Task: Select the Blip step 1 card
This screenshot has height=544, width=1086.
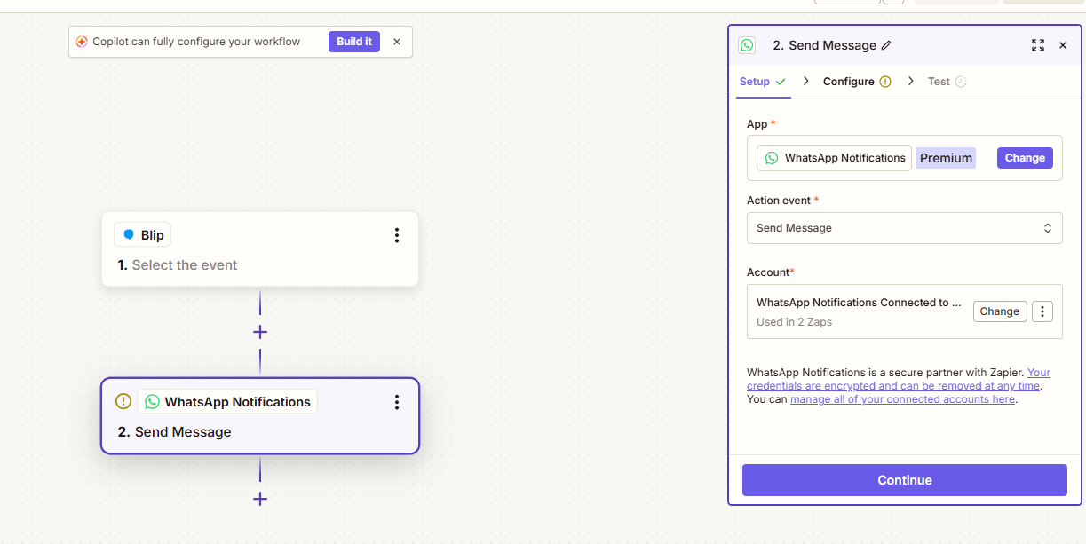Action: click(x=260, y=249)
